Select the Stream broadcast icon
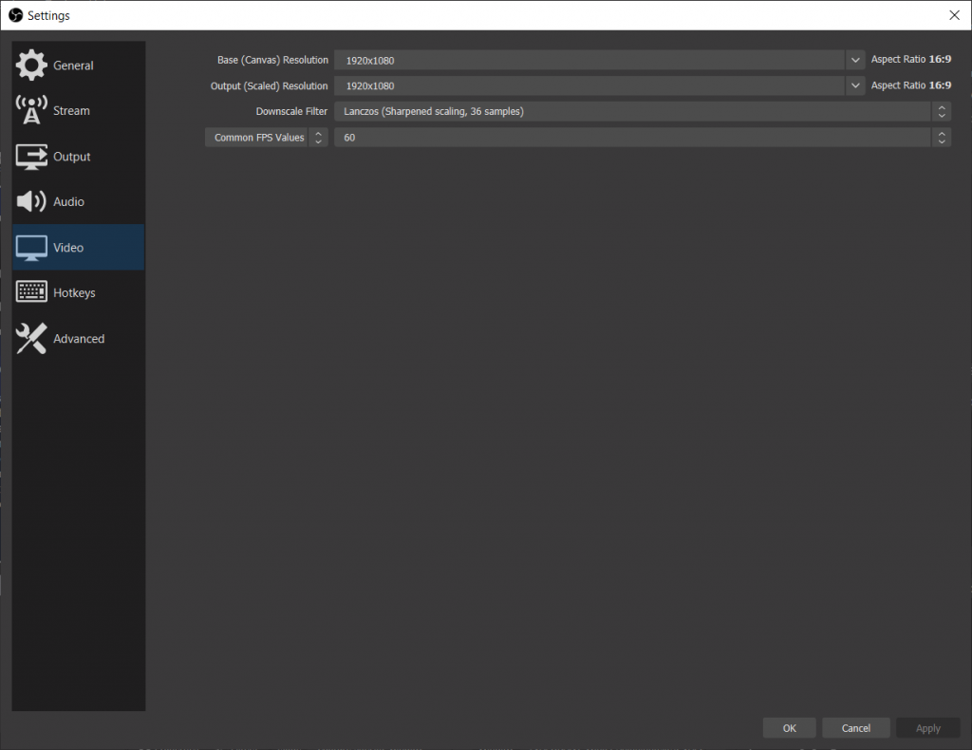 point(30,110)
